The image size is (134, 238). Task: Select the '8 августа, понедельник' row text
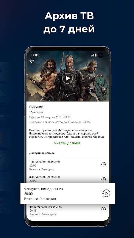coord(44,177)
